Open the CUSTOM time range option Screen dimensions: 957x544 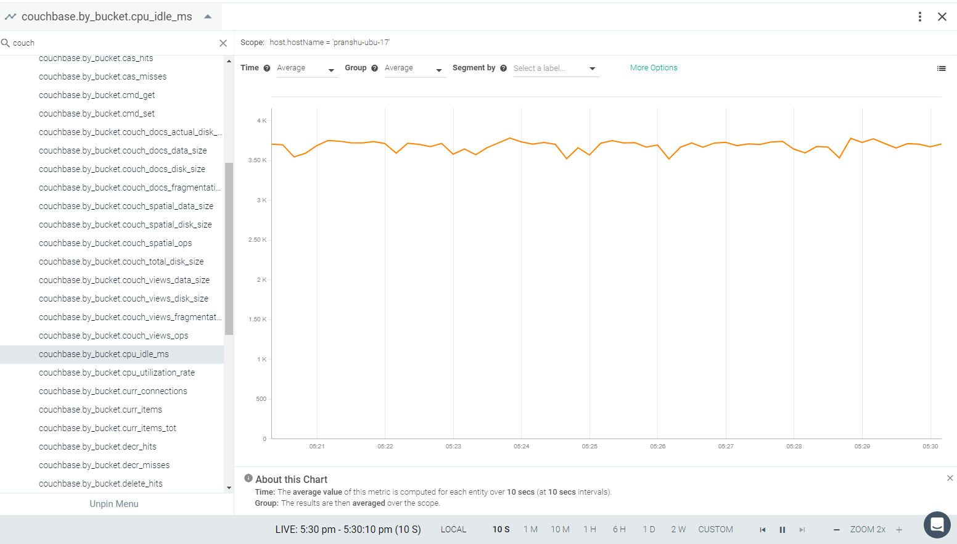coord(715,529)
